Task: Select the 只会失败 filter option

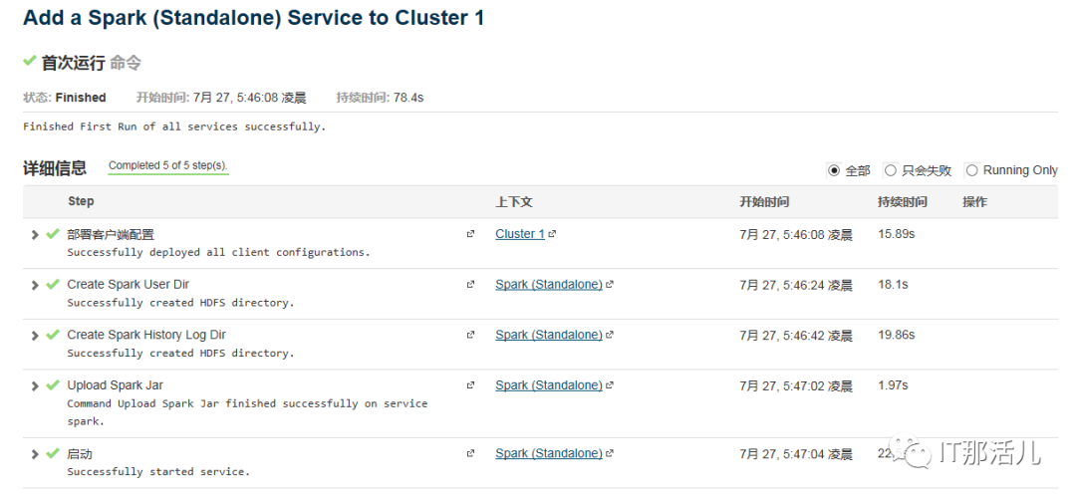Action: pos(891,170)
